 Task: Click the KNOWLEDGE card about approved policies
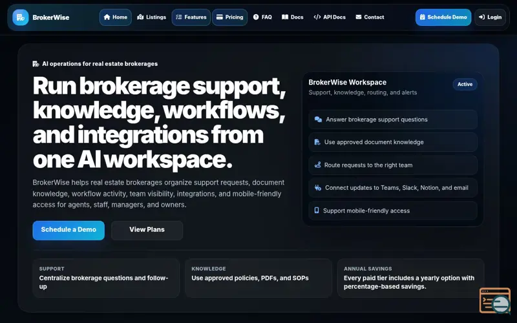click(x=258, y=278)
